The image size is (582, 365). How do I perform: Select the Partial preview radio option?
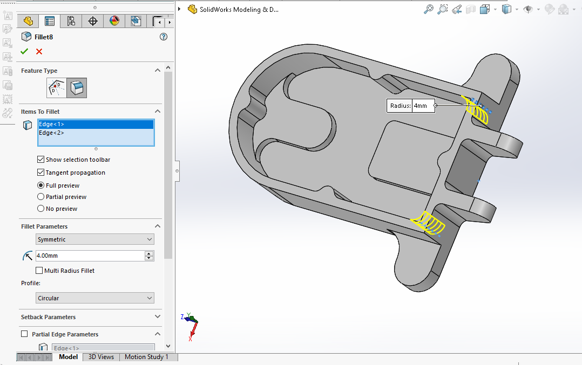click(x=40, y=197)
